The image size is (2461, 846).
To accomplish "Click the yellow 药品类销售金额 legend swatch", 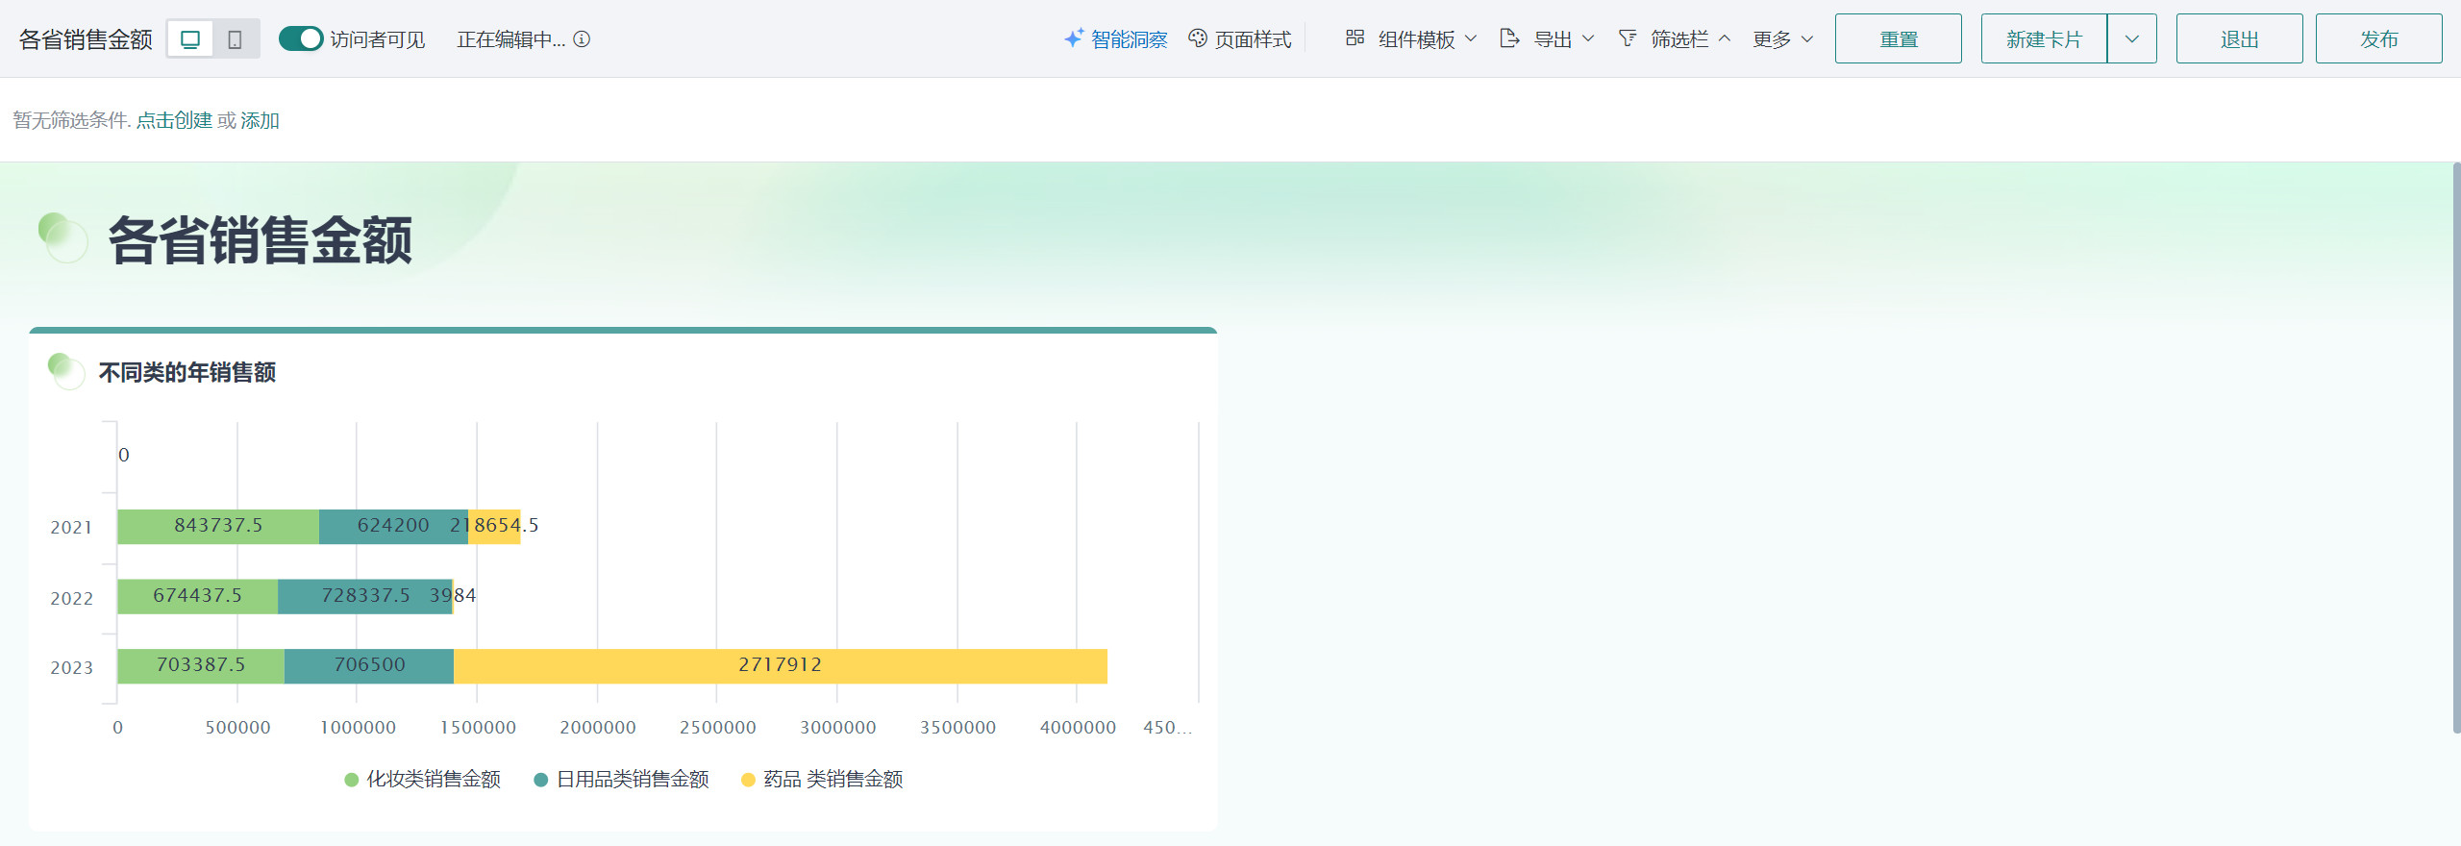I will [x=748, y=780].
